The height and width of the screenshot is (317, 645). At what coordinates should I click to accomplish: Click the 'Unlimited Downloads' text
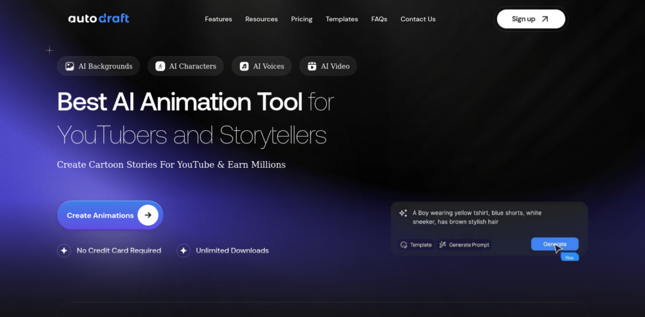(x=232, y=250)
